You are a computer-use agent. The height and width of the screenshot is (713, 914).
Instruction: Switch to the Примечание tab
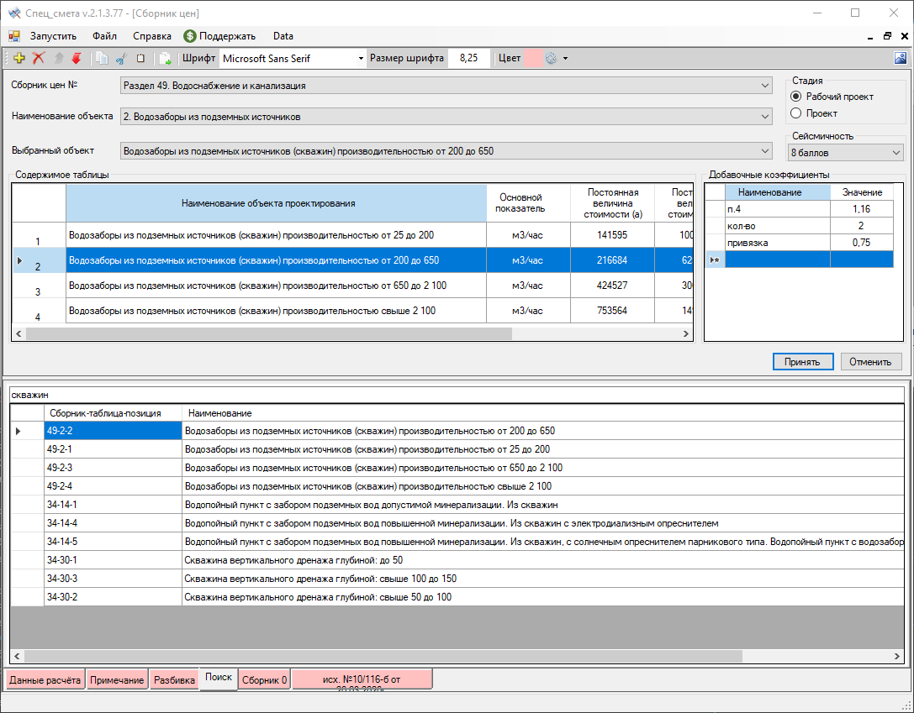117,679
